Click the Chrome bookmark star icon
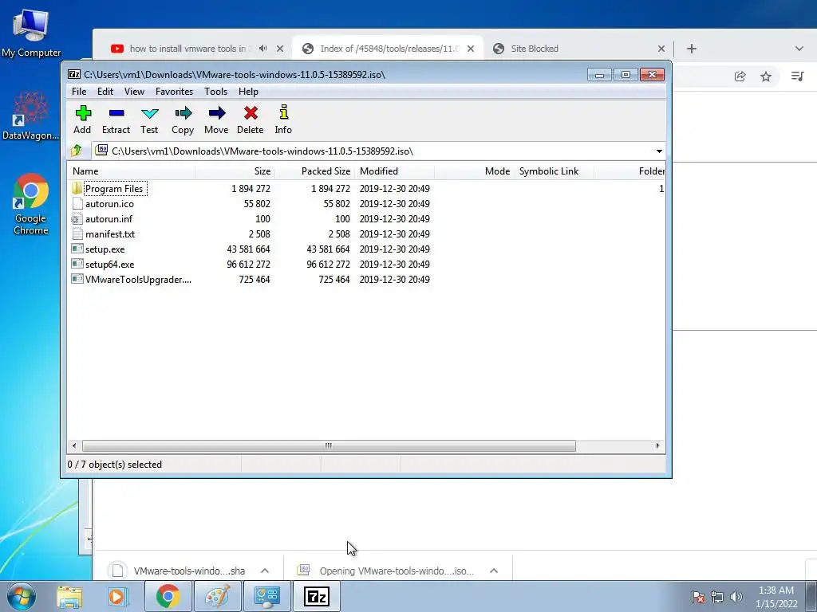The image size is (817, 612). tap(765, 76)
